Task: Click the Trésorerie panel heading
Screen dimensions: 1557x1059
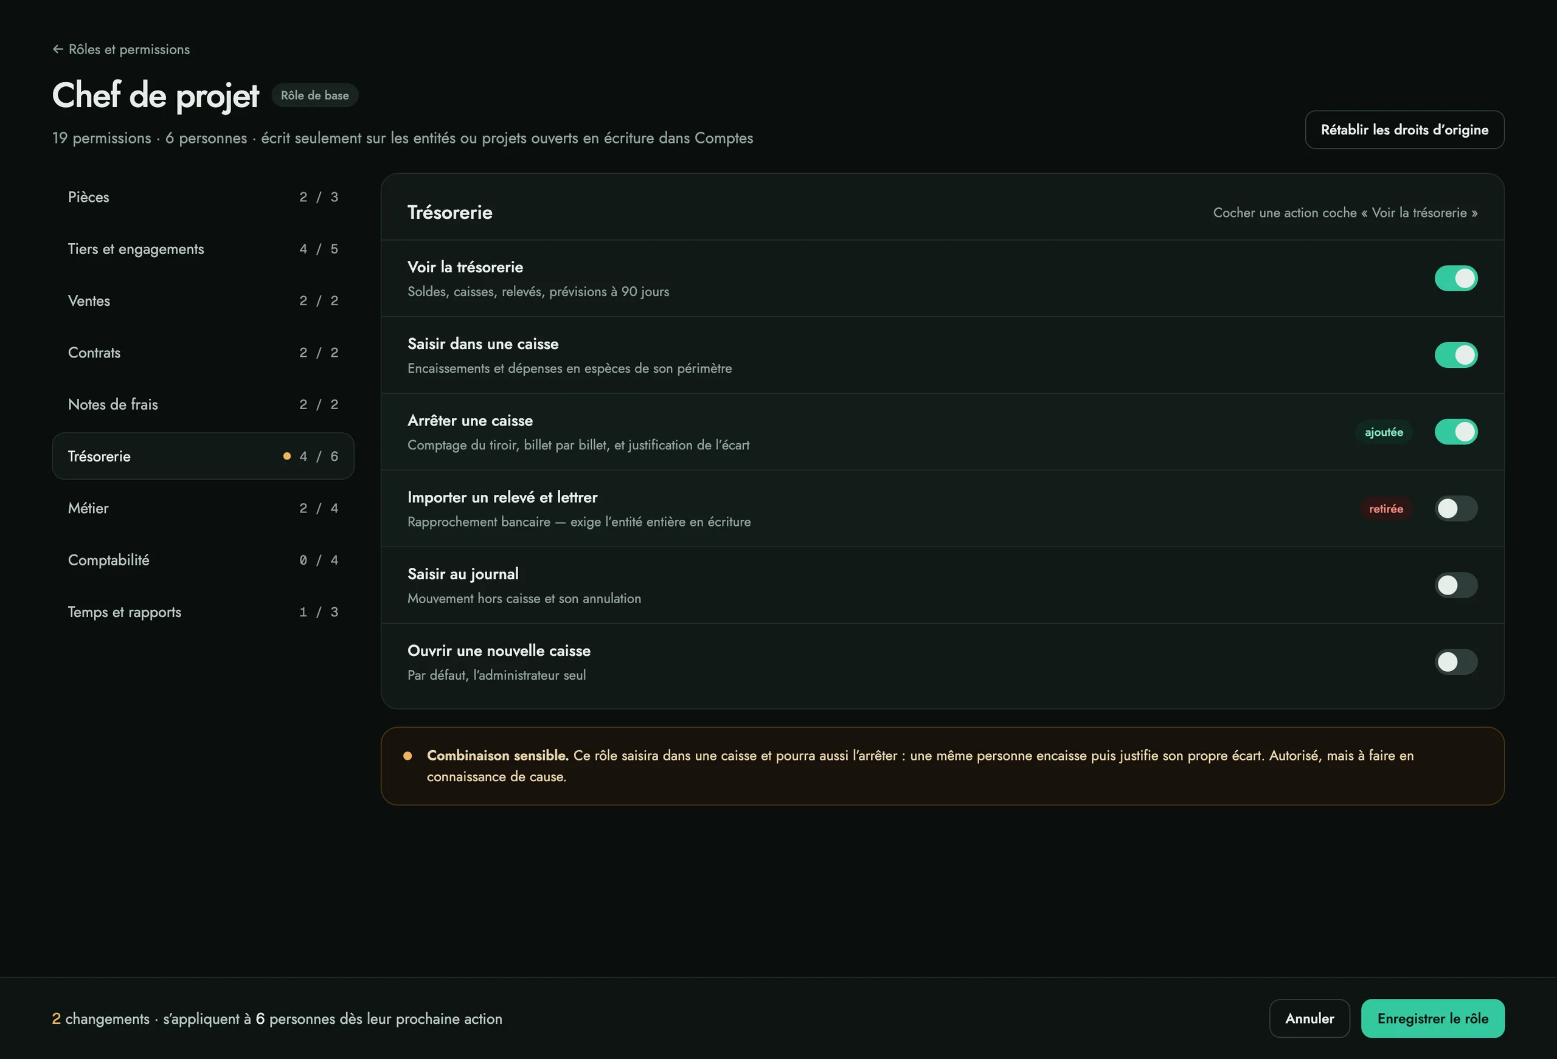Action: [449, 212]
